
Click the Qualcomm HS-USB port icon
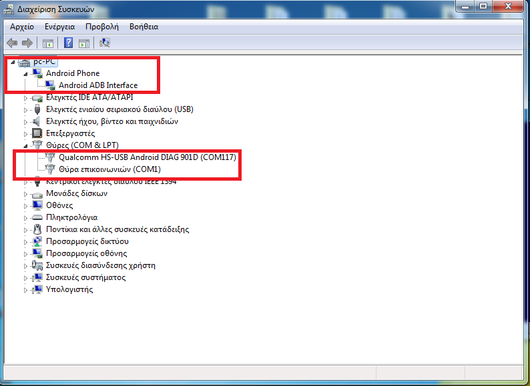pos(50,157)
